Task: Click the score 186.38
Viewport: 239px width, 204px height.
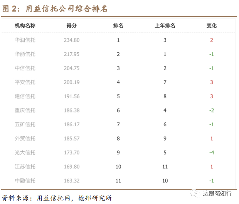Action: coord(72,110)
